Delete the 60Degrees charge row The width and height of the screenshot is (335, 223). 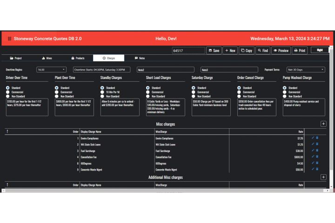(x=317, y=163)
